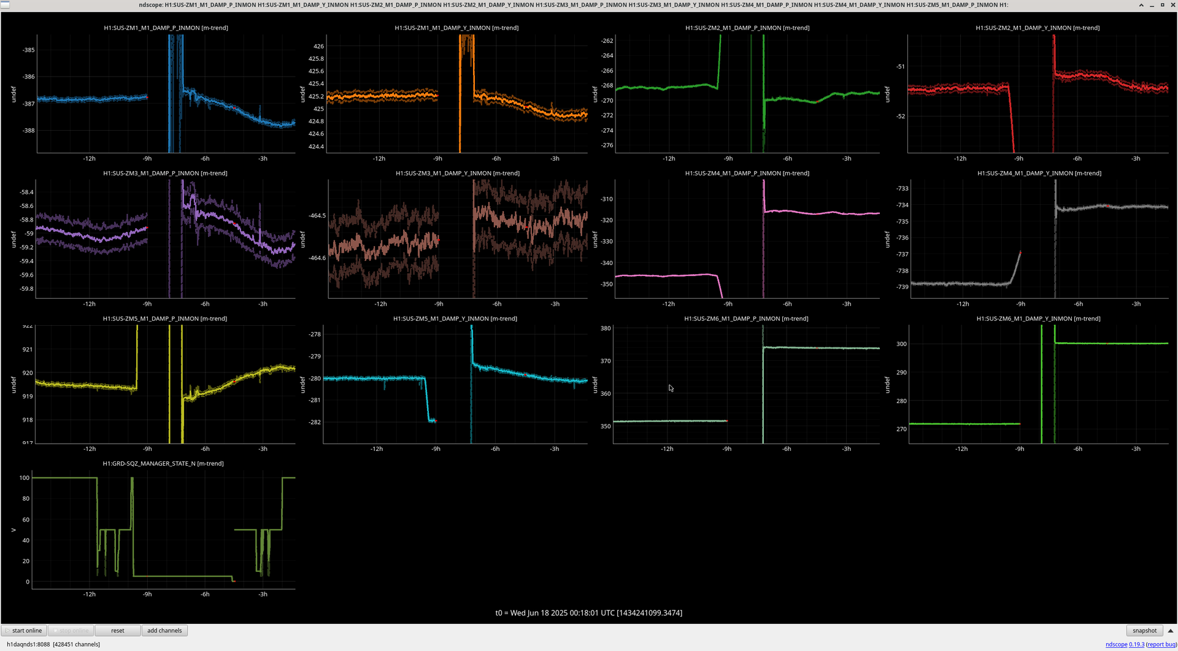
Task: Select the ZM3_M1_DAMP_Y_INMON plot title
Action: tap(458, 173)
